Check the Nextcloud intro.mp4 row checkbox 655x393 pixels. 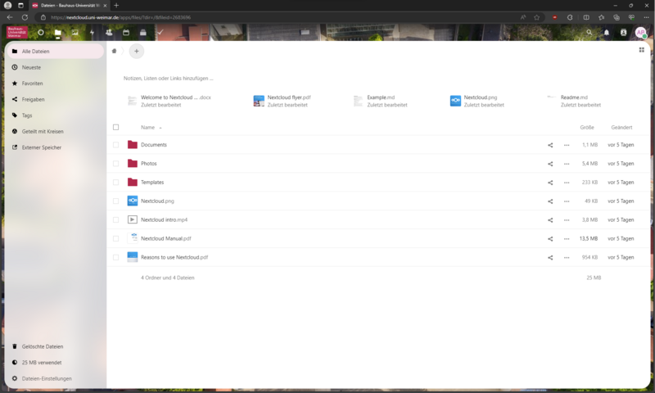115,220
